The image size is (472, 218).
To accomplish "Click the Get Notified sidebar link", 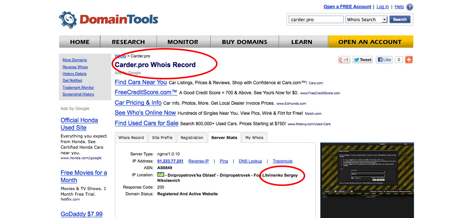I will (72, 80).
